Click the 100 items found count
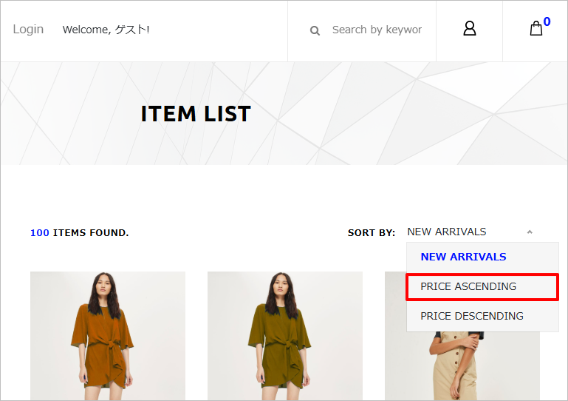Image resolution: width=568 pixels, height=401 pixels. coord(79,232)
